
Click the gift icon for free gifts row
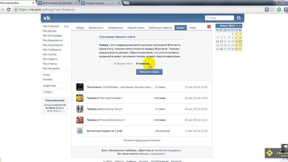coord(80,131)
